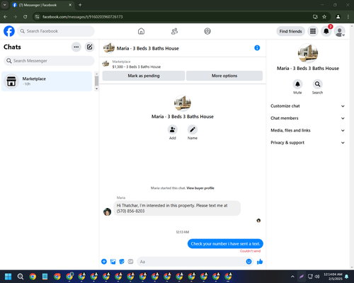
Task: Click the Couldn't send error text
Action: tap(250, 251)
